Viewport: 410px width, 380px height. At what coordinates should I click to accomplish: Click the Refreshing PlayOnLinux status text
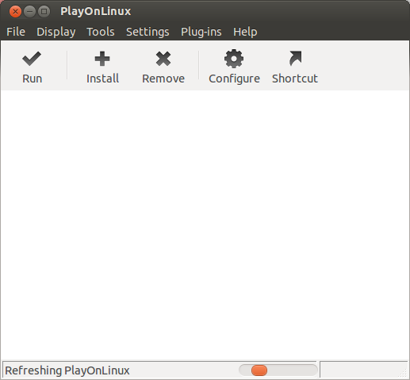point(67,370)
